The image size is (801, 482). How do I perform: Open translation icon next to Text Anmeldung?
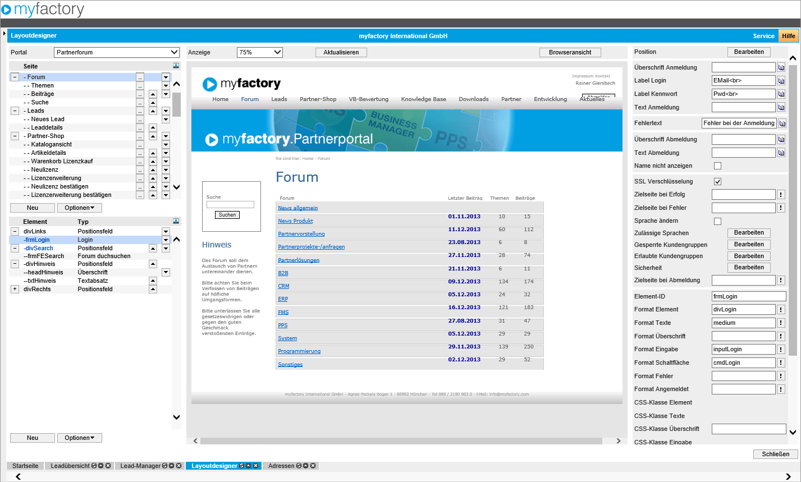[x=781, y=107]
